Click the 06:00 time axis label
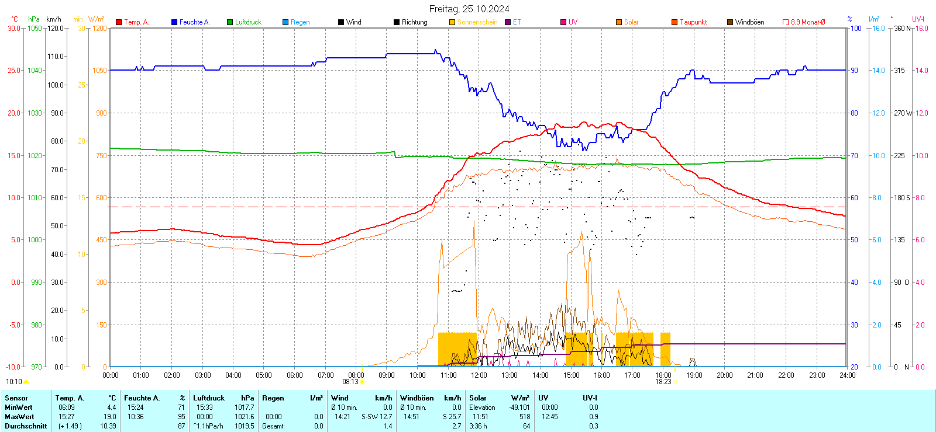This screenshot has width=936, height=432. tap(295, 375)
